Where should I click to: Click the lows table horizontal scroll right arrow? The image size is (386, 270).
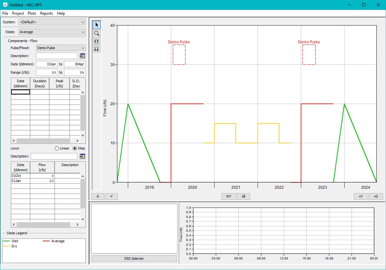coord(77,225)
